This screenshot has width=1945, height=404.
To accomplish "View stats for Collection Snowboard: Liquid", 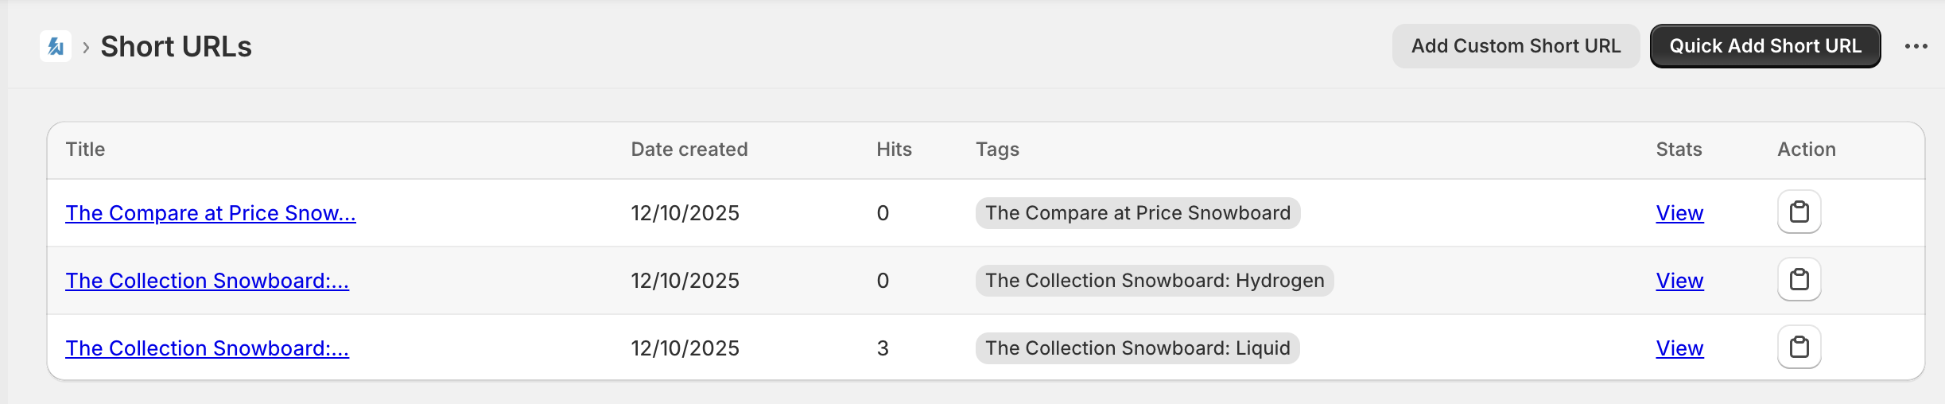I will [x=1679, y=348].
